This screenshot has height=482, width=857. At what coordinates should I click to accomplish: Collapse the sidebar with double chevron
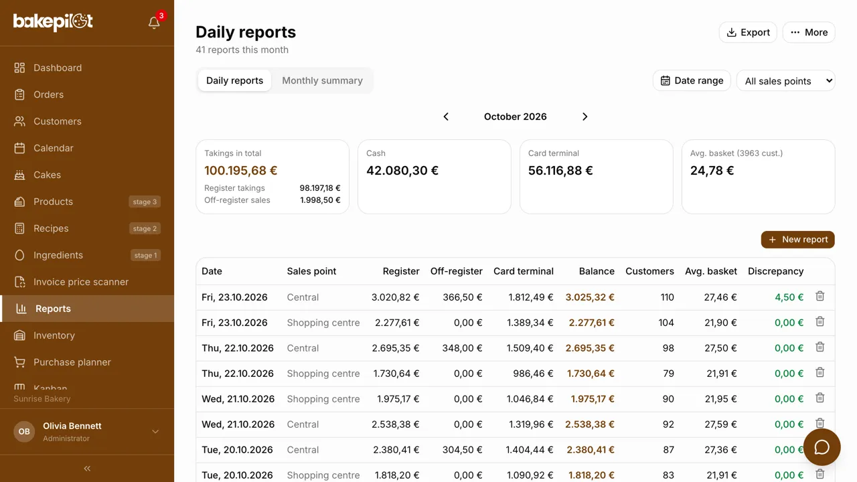87,469
